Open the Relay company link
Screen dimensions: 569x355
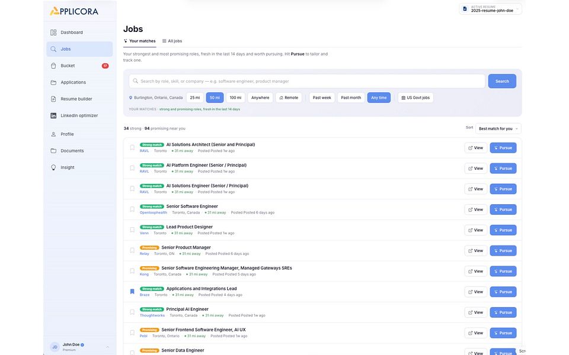[x=145, y=254]
